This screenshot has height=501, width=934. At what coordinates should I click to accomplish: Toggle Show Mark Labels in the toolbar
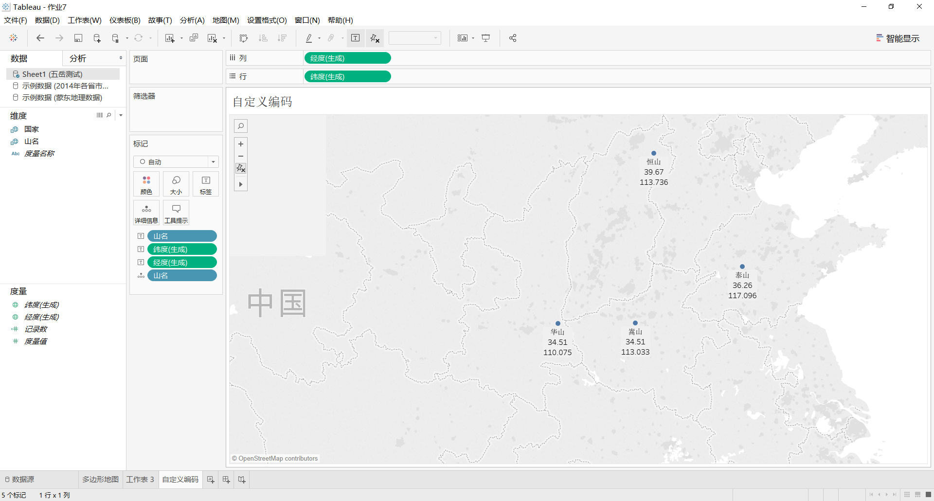click(x=356, y=37)
